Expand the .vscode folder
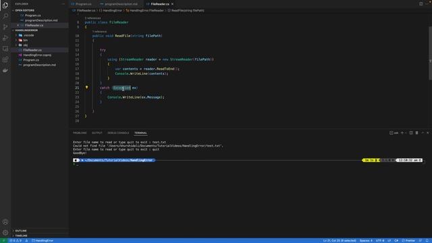This screenshot has width=432, height=243. point(40,35)
